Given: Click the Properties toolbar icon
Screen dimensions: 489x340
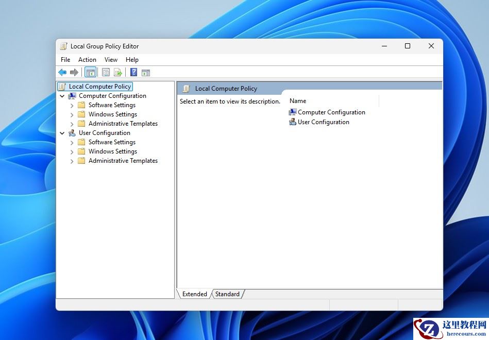Looking at the screenshot, I should pyautogui.click(x=106, y=73).
